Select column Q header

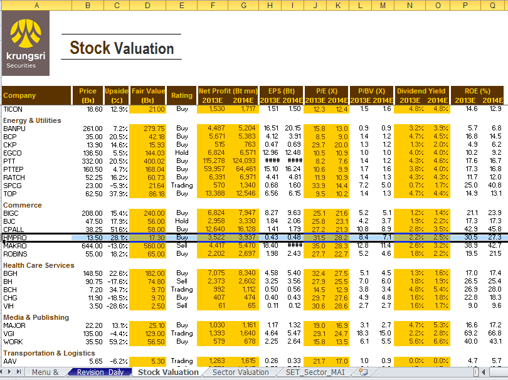tap(492, 5)
